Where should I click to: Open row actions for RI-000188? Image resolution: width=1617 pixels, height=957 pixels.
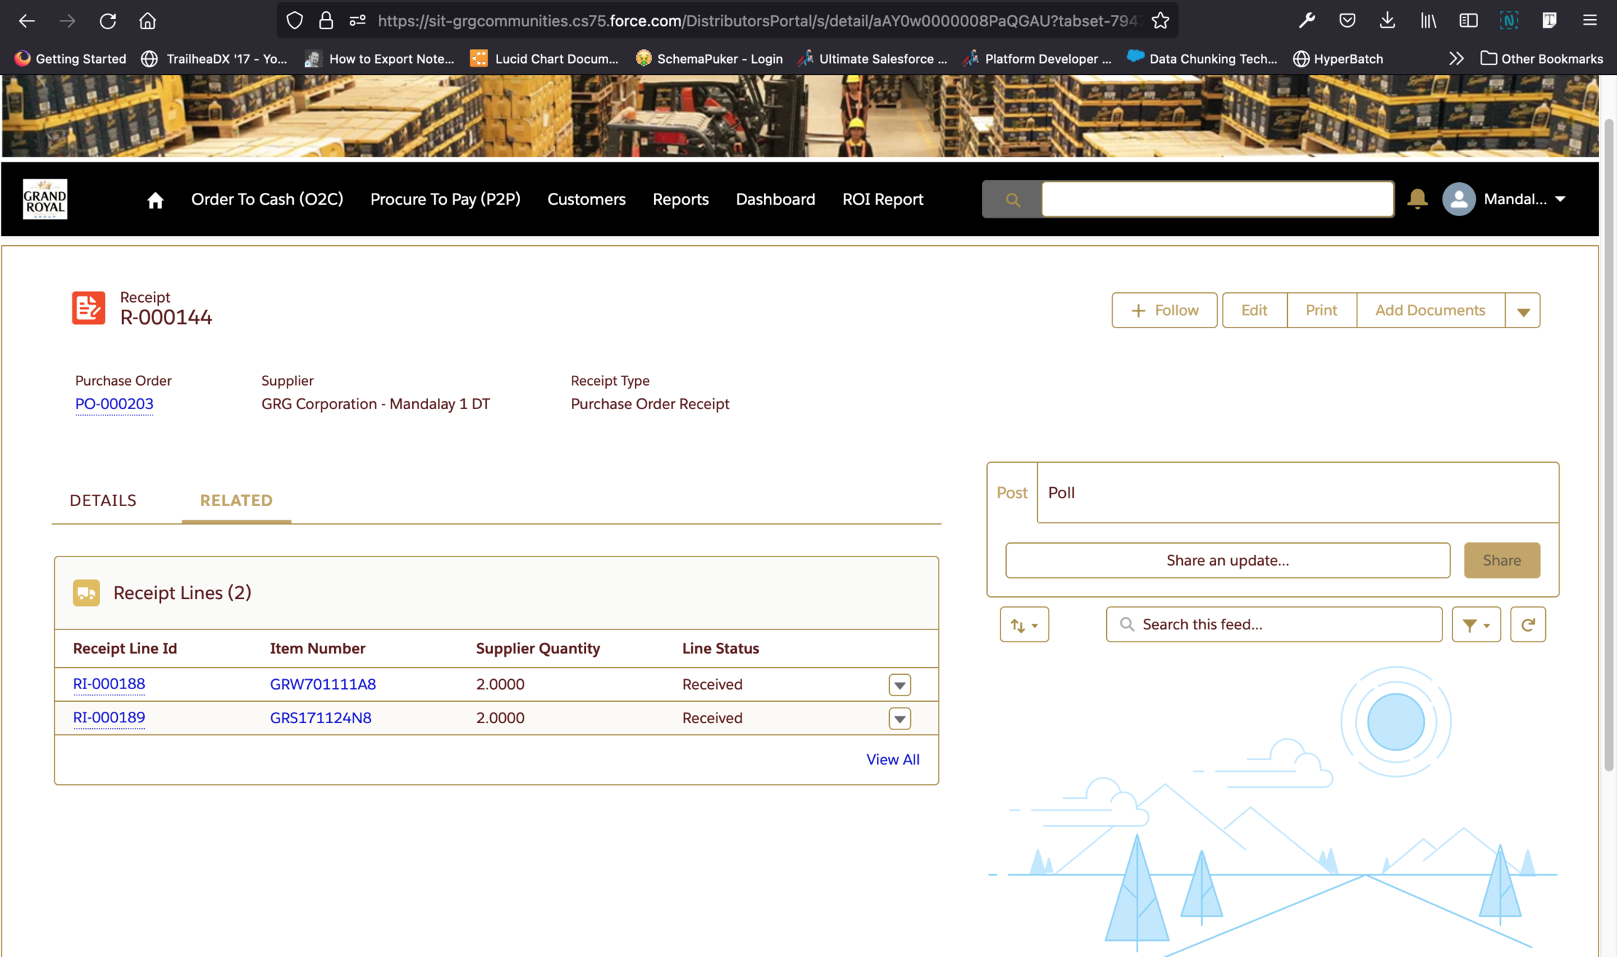click(900, 685)
